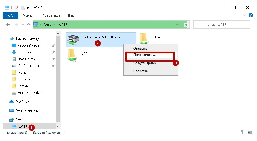The image size is (257, 141).
Task: Open Customize Quick Access Toolbar dropdown
Action: [x=28, y=8]
